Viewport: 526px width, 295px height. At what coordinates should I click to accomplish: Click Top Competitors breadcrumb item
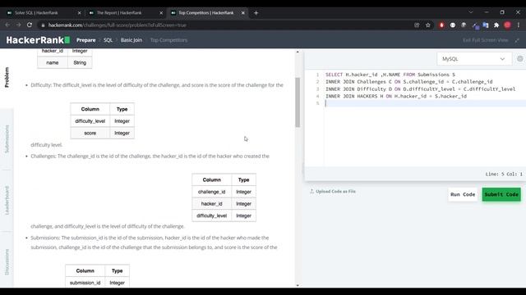(168, 40)
